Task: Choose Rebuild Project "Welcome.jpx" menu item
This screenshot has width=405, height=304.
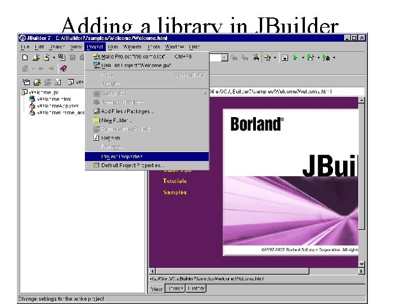Action: pyautogui.click(x=147, y=65)
